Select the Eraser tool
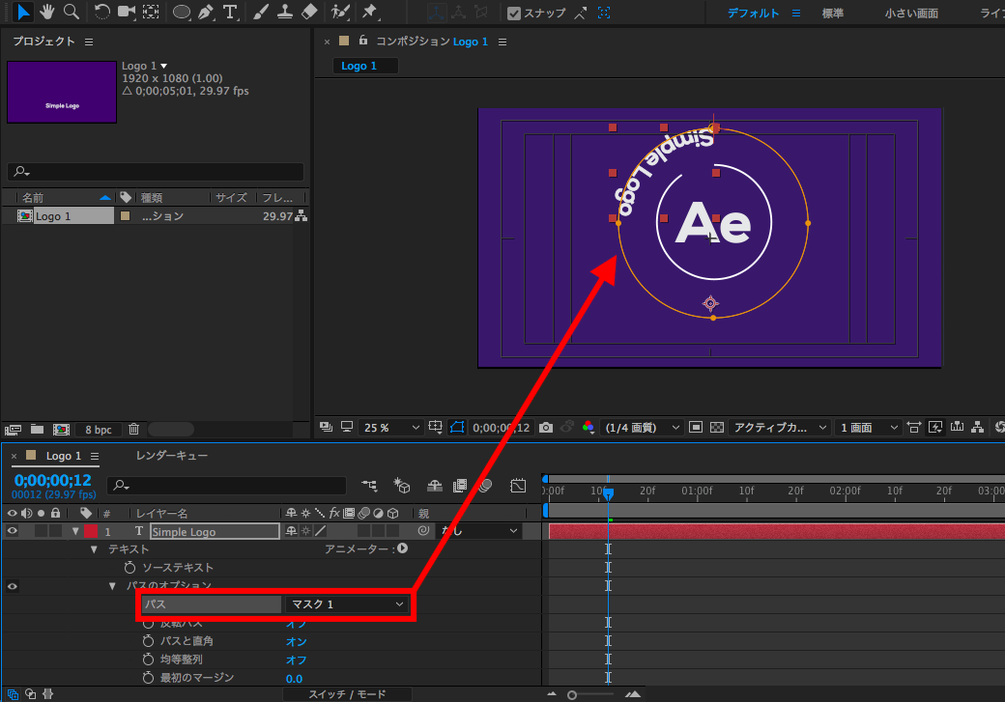Viewport: 1005px width, 702px height. coord(309,13)
